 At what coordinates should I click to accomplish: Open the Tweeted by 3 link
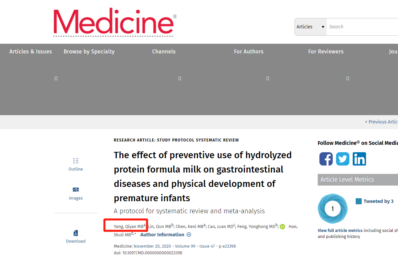pyautogui.click(x=378, y=201)
